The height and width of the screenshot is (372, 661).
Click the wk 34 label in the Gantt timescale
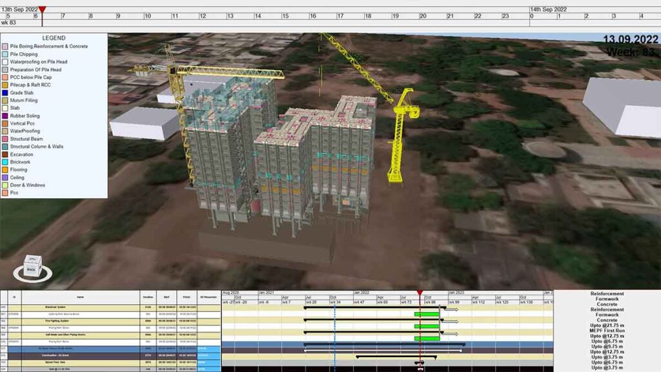(x=336, y=302)
